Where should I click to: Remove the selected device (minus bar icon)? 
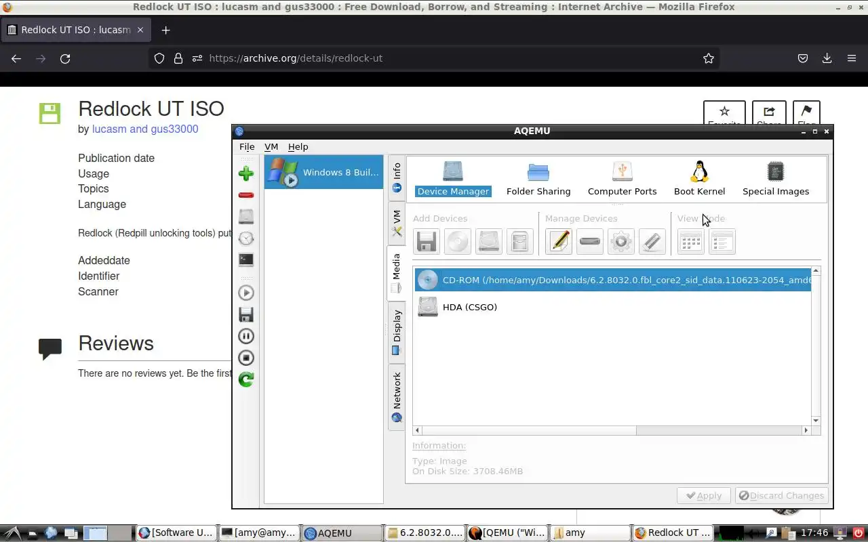point(590,242)
